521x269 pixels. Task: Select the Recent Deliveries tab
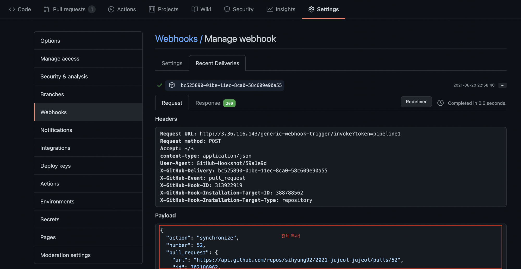pyautogui.click(x=217, y=63)
